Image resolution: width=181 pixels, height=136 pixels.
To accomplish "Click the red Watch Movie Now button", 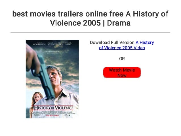I will 122,72.
